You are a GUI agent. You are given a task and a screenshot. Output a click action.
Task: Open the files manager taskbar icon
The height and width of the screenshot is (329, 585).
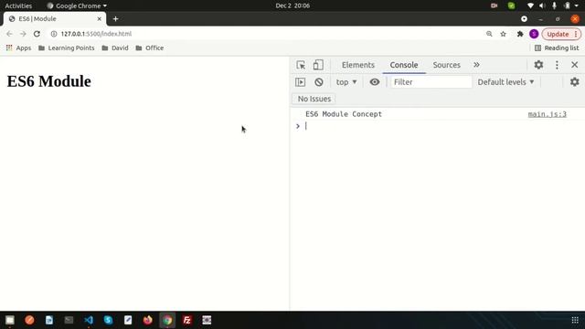point(10,320)
